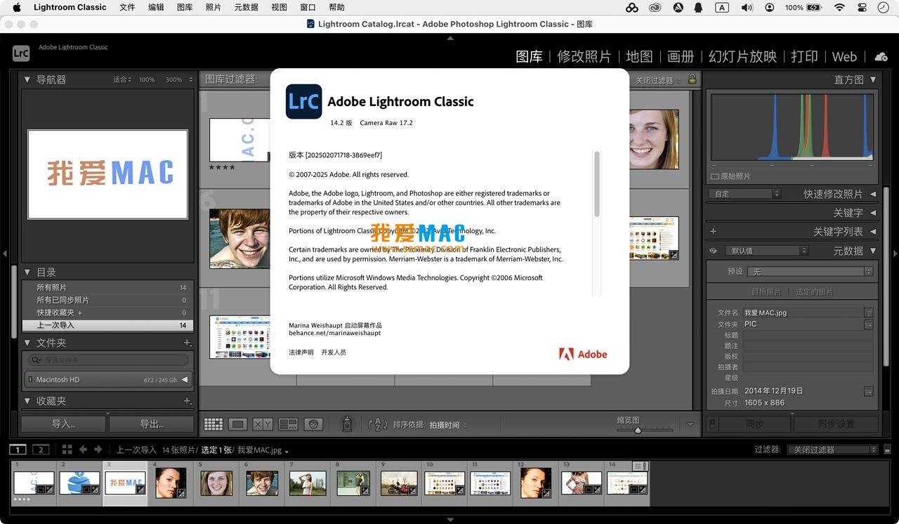
Task: Add a keyword with the plus icon
Action: click(x=714, y=231)
